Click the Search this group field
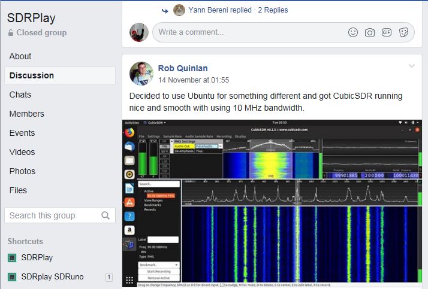Viewport: 428px width, 289px height. (60, 215)
